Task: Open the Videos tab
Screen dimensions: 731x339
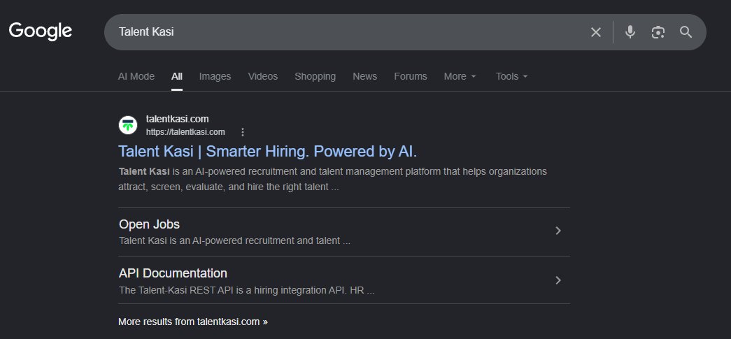Action: 263,76
